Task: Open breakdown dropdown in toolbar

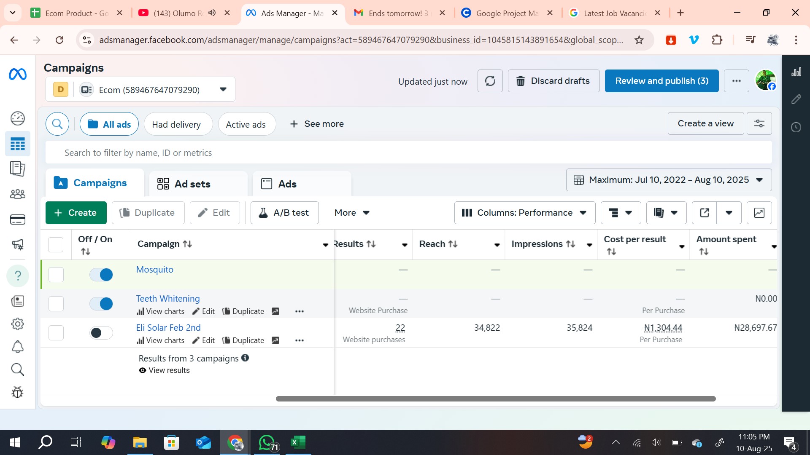Action: pyautogui.click(x=621, y=213)
